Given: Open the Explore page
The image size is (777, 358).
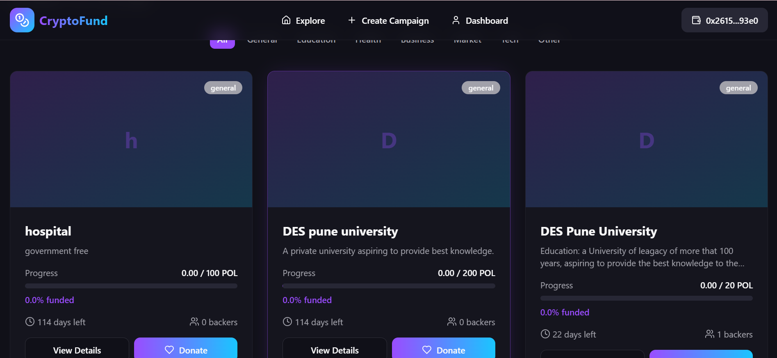Looking at the screenshot, I should click(x=303, y=20).
